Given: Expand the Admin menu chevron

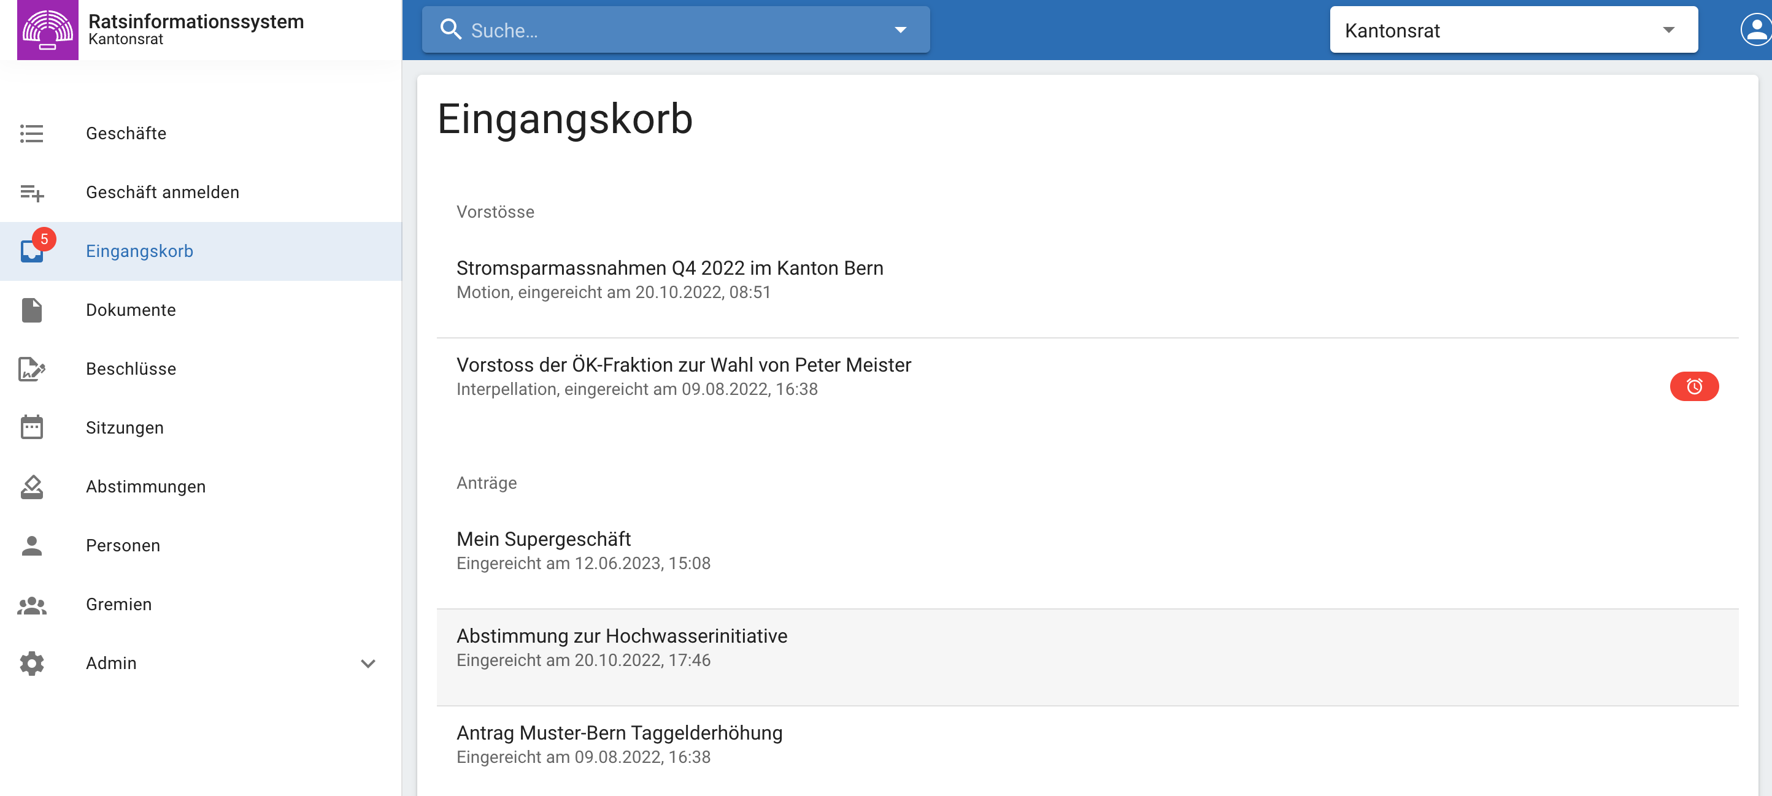Looking at the screenshot, I should click(368, 664).
